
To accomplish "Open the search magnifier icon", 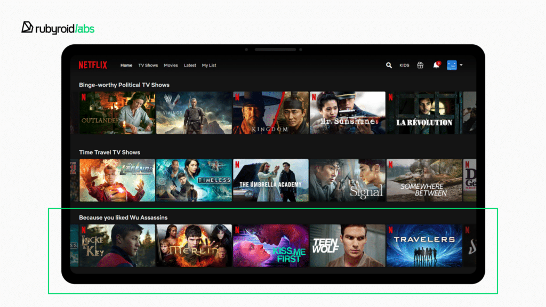I will pyautogui.click(x=389, y=65).
